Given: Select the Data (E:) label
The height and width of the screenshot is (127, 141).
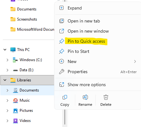Looking at the screenshot, I should coord(27,70).
